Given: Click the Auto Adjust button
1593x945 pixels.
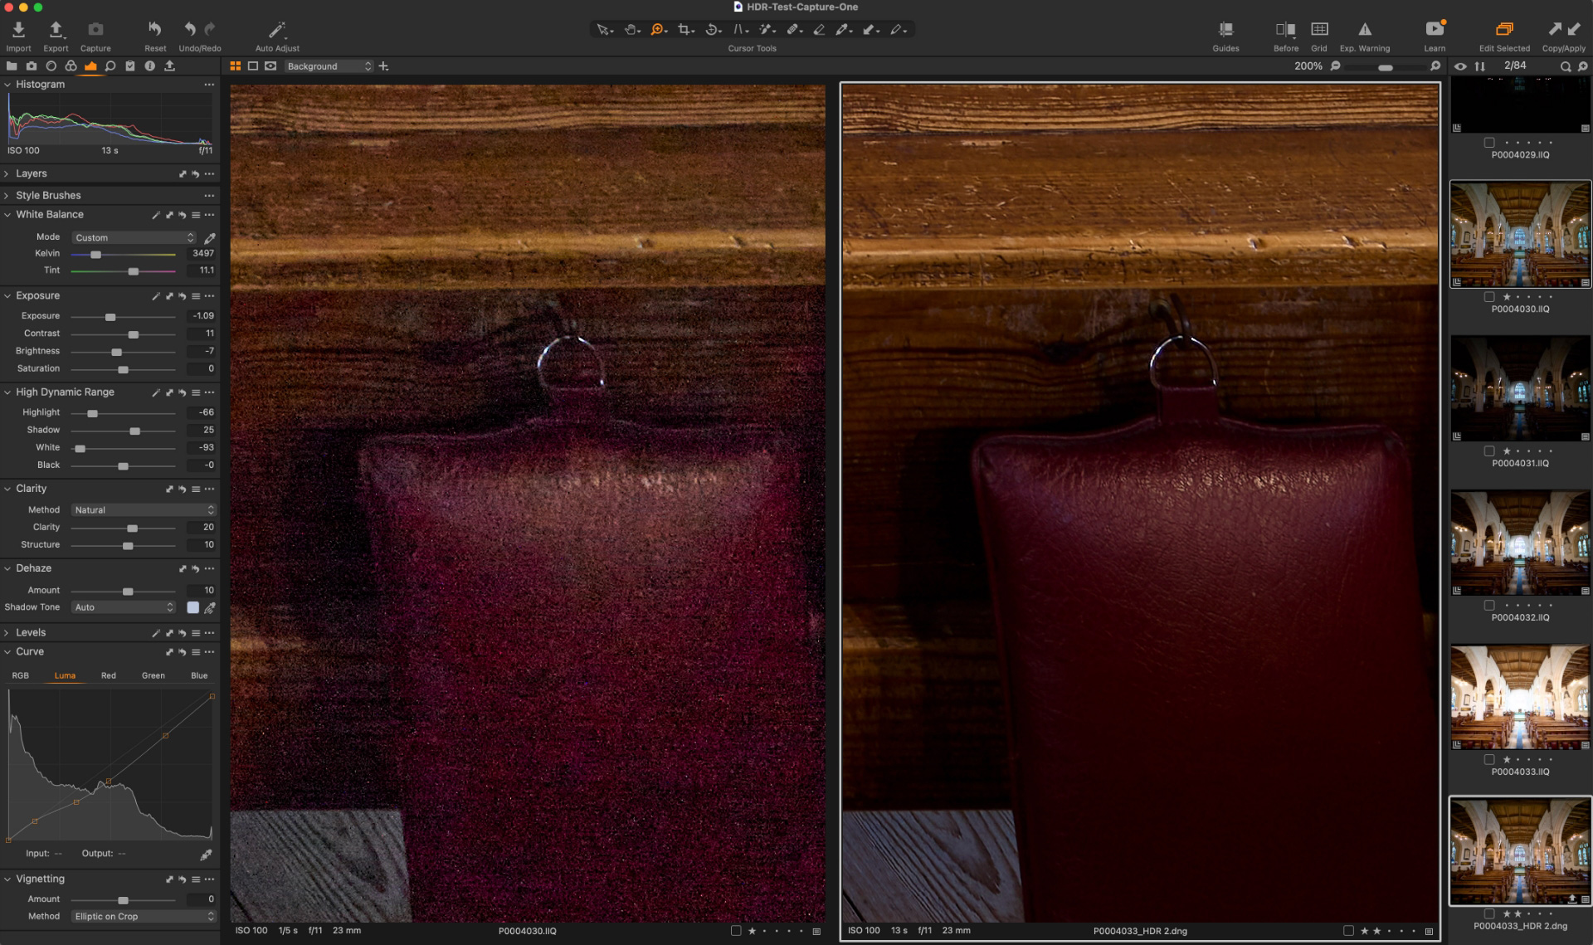Looking at the screenshot, I should tap(276, 29).
